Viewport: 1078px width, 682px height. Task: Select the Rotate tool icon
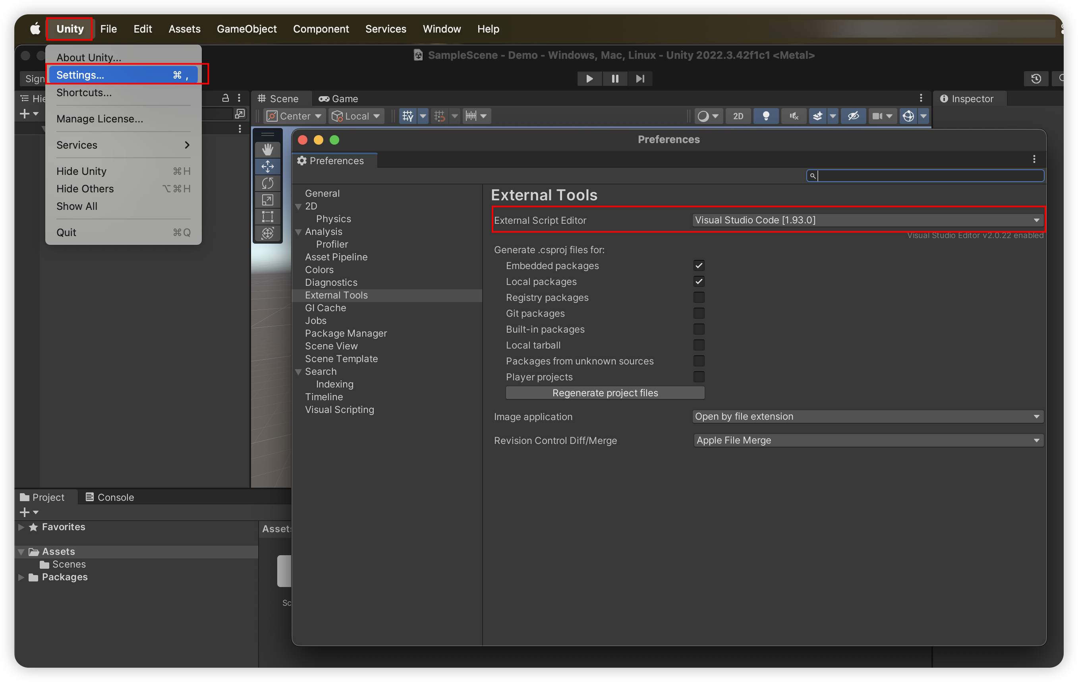pyautogui.click(x=267, y=183)
